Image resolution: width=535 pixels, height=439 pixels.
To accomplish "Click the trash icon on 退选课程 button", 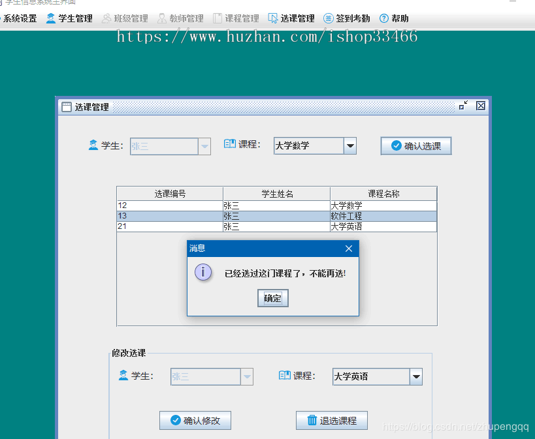I will coord(312,420).
